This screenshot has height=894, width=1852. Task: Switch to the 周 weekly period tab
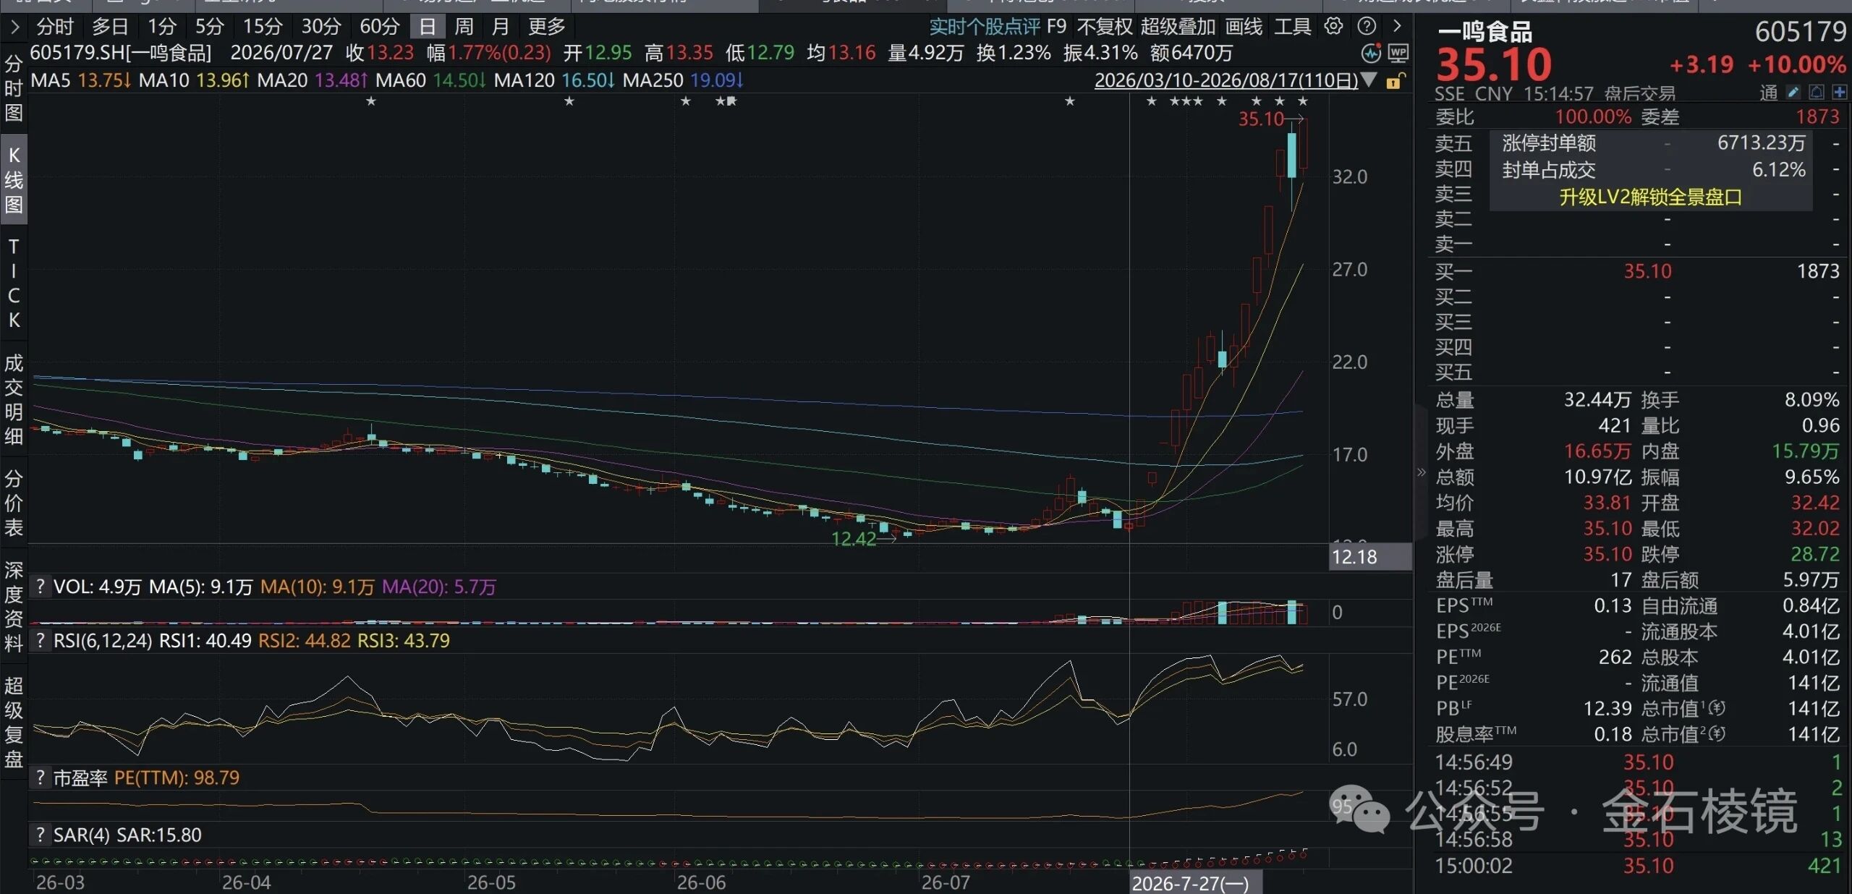tap(464, 27)
